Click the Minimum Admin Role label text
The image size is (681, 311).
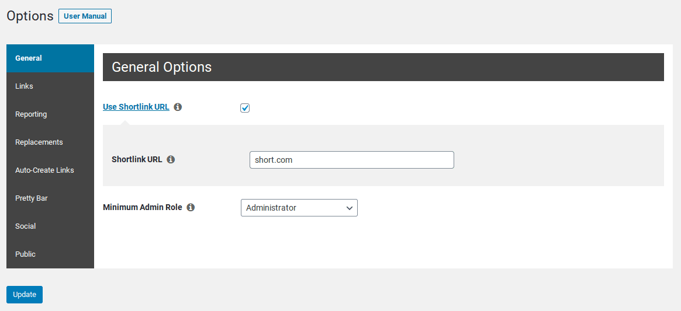143,207
